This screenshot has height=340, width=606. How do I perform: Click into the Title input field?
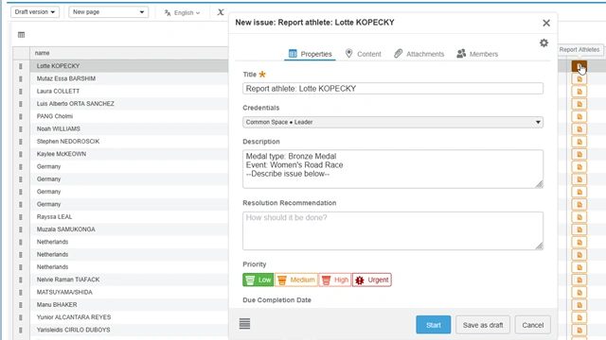click(x=393, y=89)
